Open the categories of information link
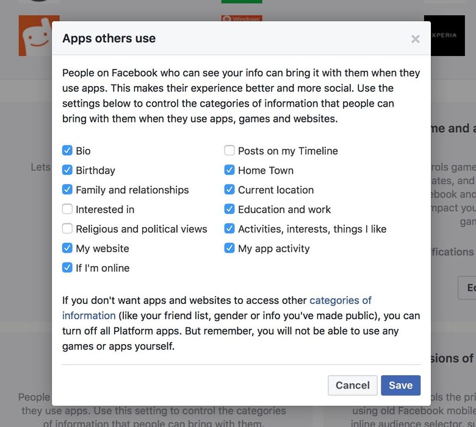476x427 pixels. (x=340, y=300)
